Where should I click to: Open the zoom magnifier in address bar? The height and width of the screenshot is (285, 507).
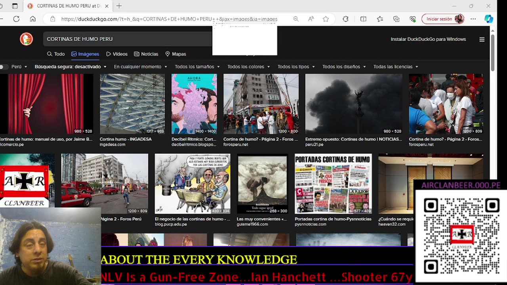click(x=296, y=19)
